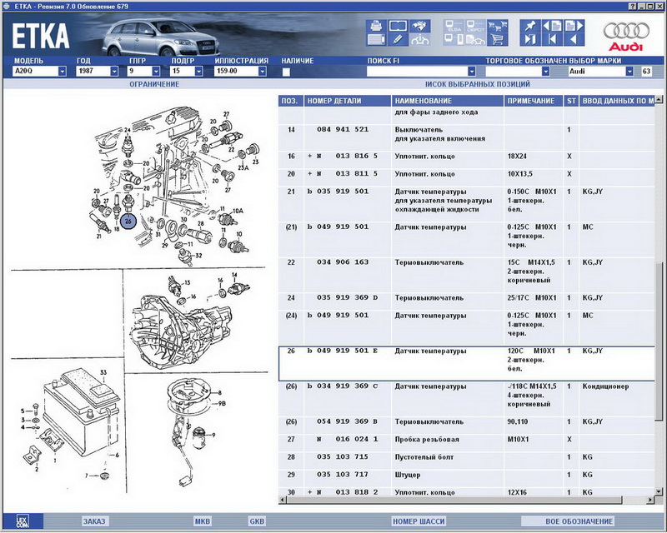Click Кондиционер in data column
The height and width of the screenshot is (533, 667).
coord(605,386)
